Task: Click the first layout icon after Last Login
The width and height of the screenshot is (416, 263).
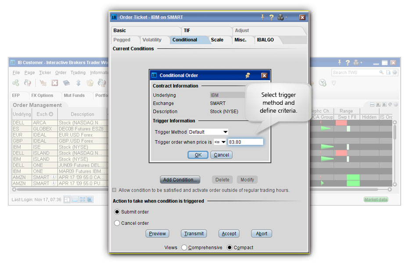Action: point(67,199)
